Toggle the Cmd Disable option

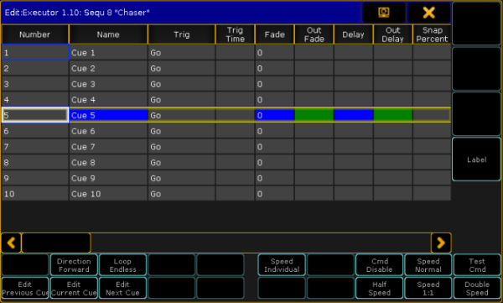pyautogui.click(x=380, y=265)
